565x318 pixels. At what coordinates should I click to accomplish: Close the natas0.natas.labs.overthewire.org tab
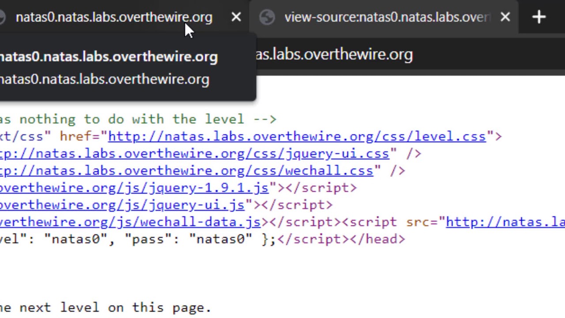(236, 17)
